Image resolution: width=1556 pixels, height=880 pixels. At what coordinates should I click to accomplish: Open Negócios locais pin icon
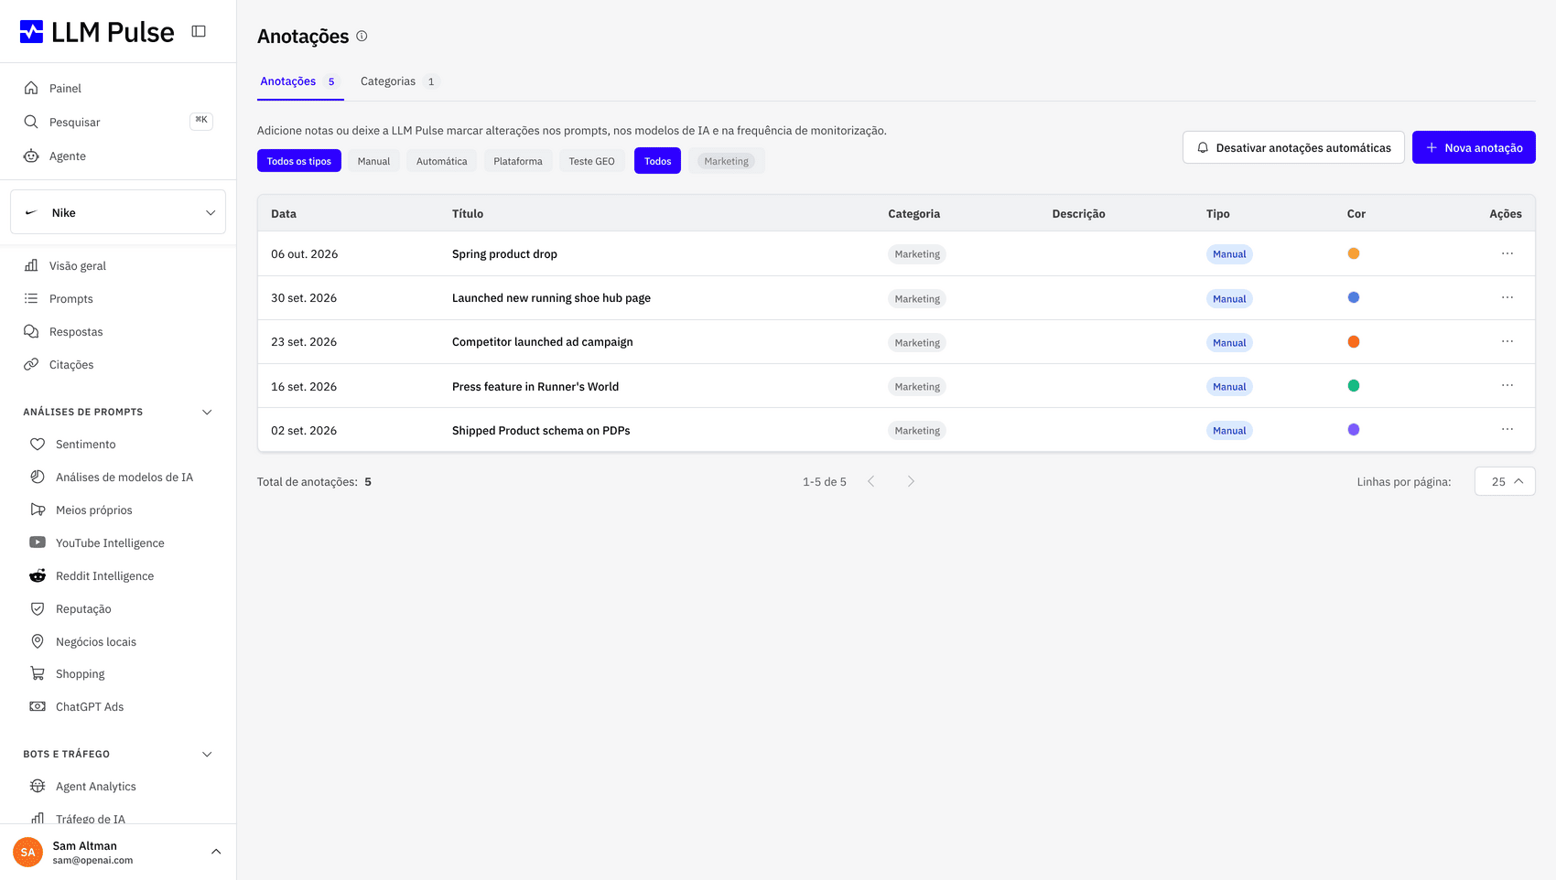coord(38,641)
